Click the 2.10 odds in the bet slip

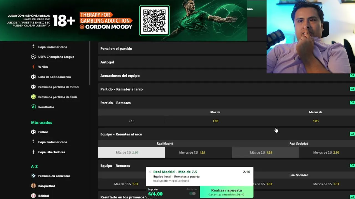247,172
